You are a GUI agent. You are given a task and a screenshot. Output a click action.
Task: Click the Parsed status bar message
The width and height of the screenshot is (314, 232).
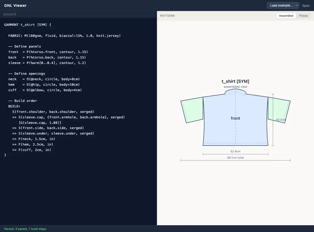25,229
